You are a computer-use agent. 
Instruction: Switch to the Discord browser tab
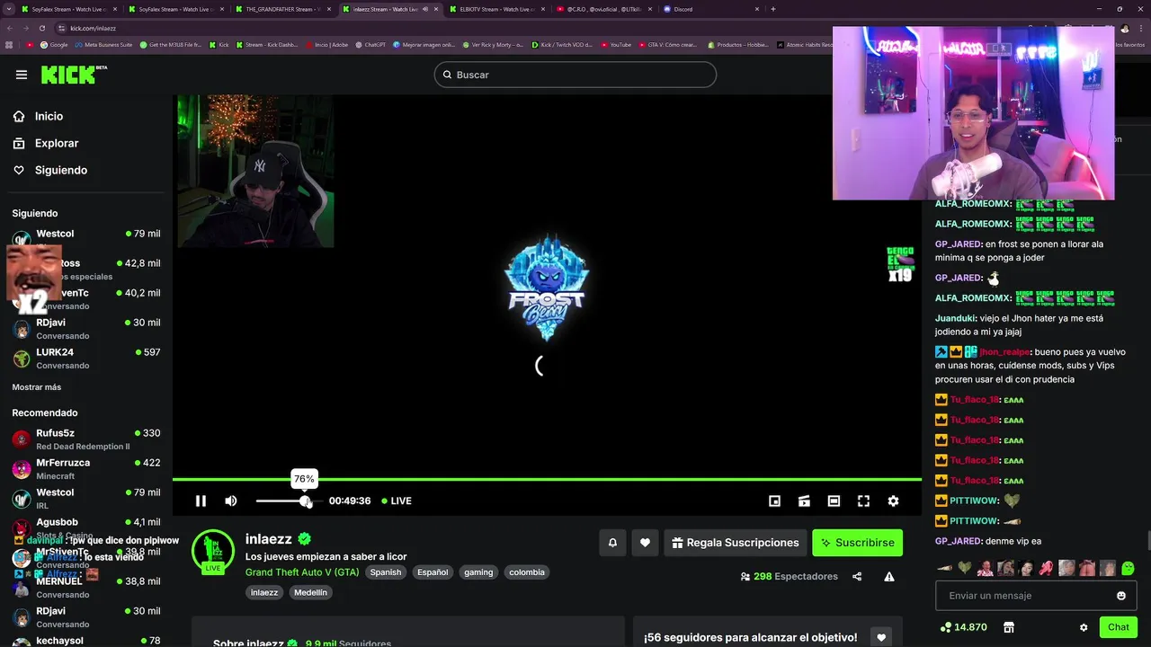pos(710,9)
